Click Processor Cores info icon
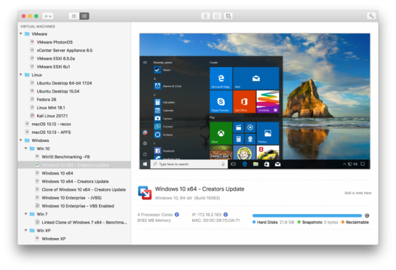Screen dimensions: 396x270 point(177,214)
